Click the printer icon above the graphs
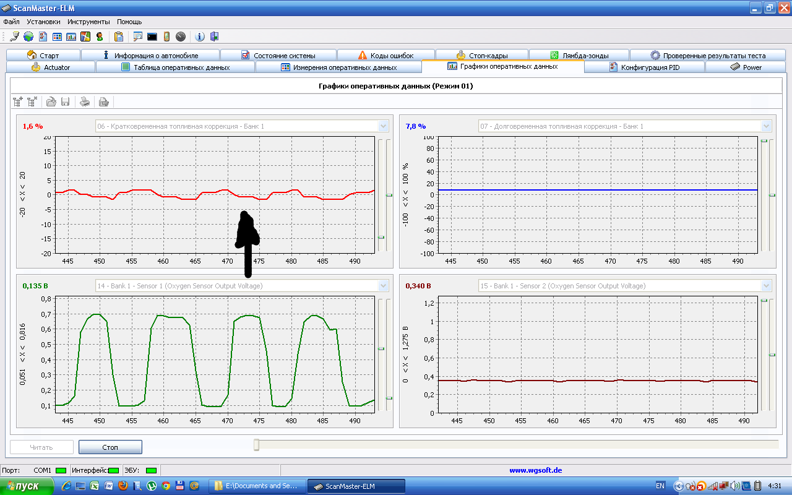The height and width of the screenshot is (495, 792). 85,102
